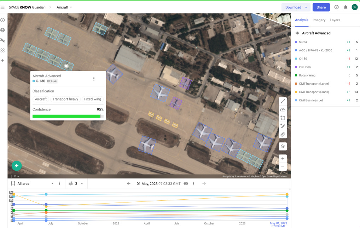Go to previous image date arrow
The width and height of the screenshot is (360, 228).
[129, 183]
